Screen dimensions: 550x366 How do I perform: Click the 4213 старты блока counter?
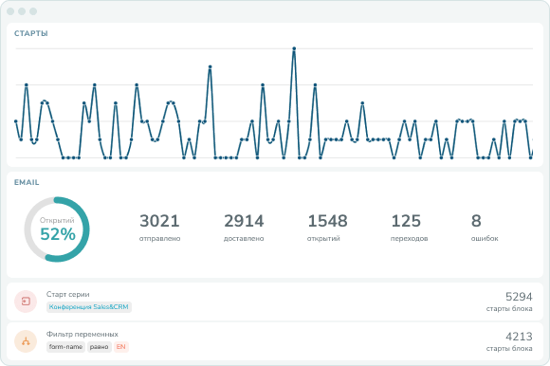click(509, 341)
